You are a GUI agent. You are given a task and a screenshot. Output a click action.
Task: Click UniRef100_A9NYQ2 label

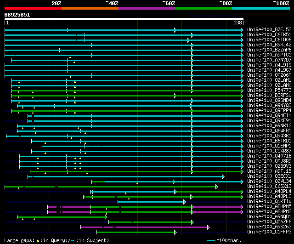pos(269,106)
